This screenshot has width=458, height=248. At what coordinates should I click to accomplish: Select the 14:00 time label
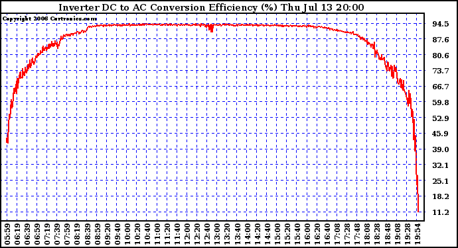click(x=247, y=234)
